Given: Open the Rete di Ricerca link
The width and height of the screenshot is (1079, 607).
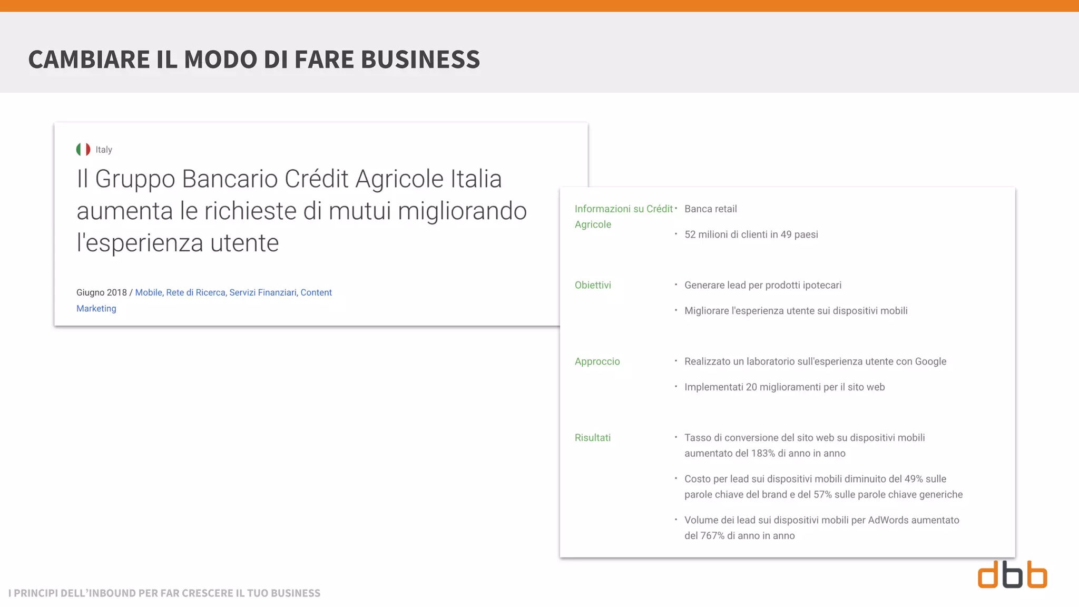Looking at the screenshot, I should 195,292.
